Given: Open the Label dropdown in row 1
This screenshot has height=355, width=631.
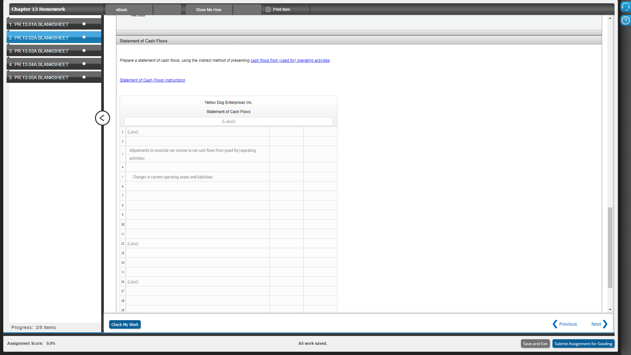Looking at the screenshot, I should [197, 132].
